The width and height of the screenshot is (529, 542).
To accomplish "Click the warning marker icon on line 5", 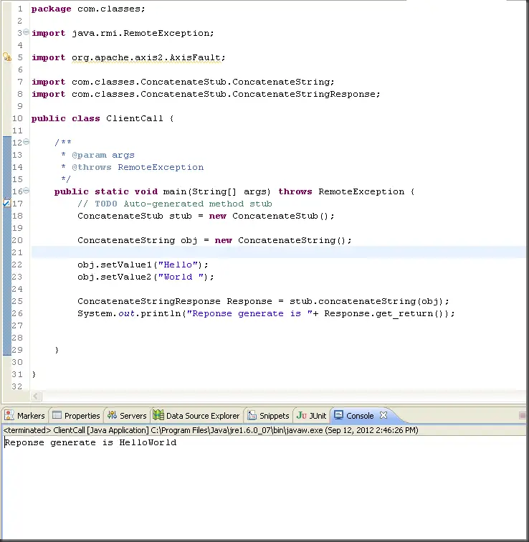I will point(7,57).
